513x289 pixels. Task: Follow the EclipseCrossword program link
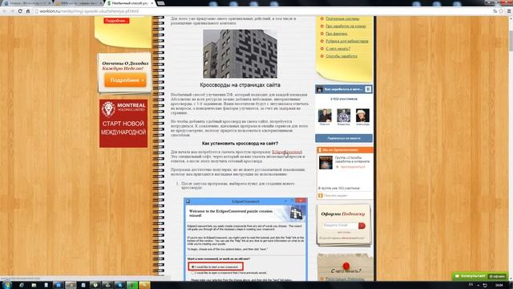[287, 152]
